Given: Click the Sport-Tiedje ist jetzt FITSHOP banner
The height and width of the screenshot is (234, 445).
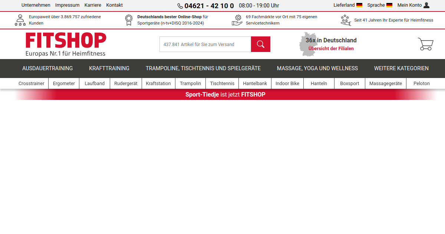Looking at the screenshot, I should click(x=225, y=94).
